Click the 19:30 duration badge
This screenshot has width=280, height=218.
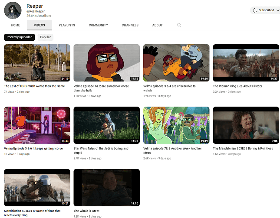(x=204, y=78)
